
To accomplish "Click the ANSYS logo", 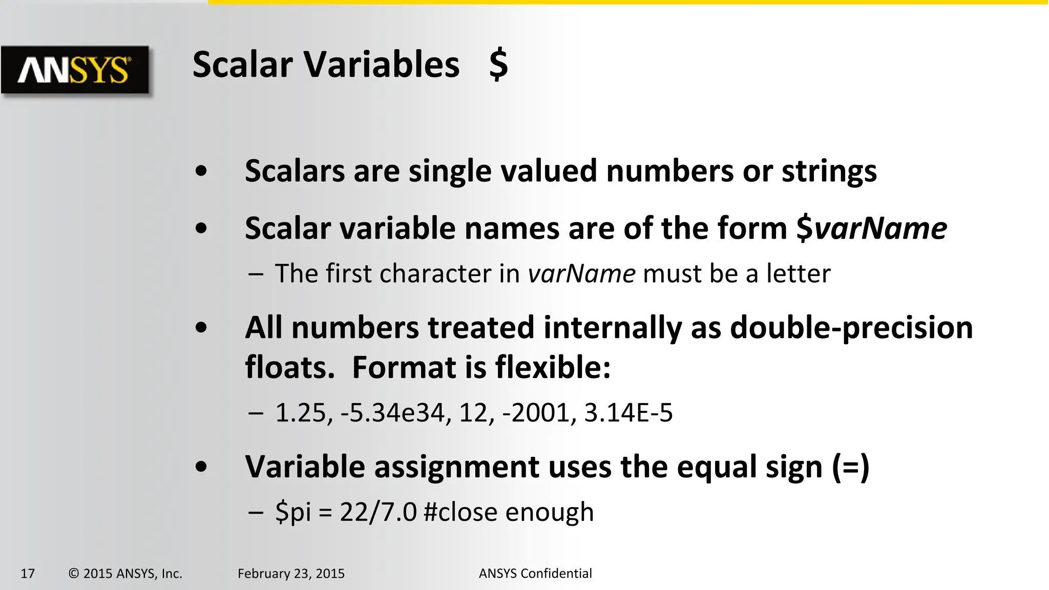I will 75,70.
